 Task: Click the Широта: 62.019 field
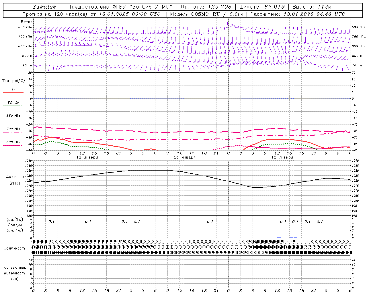tap(262, 7)
